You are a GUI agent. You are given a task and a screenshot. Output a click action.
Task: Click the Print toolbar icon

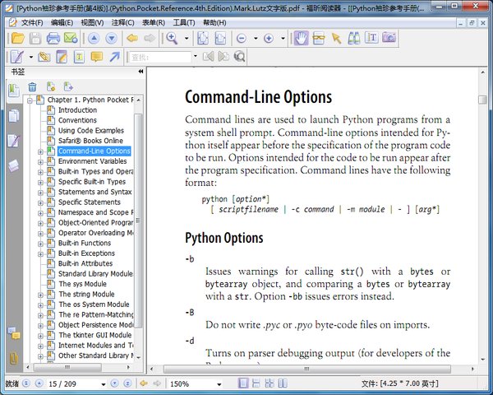pyautogui.click(x=53, y=39)
